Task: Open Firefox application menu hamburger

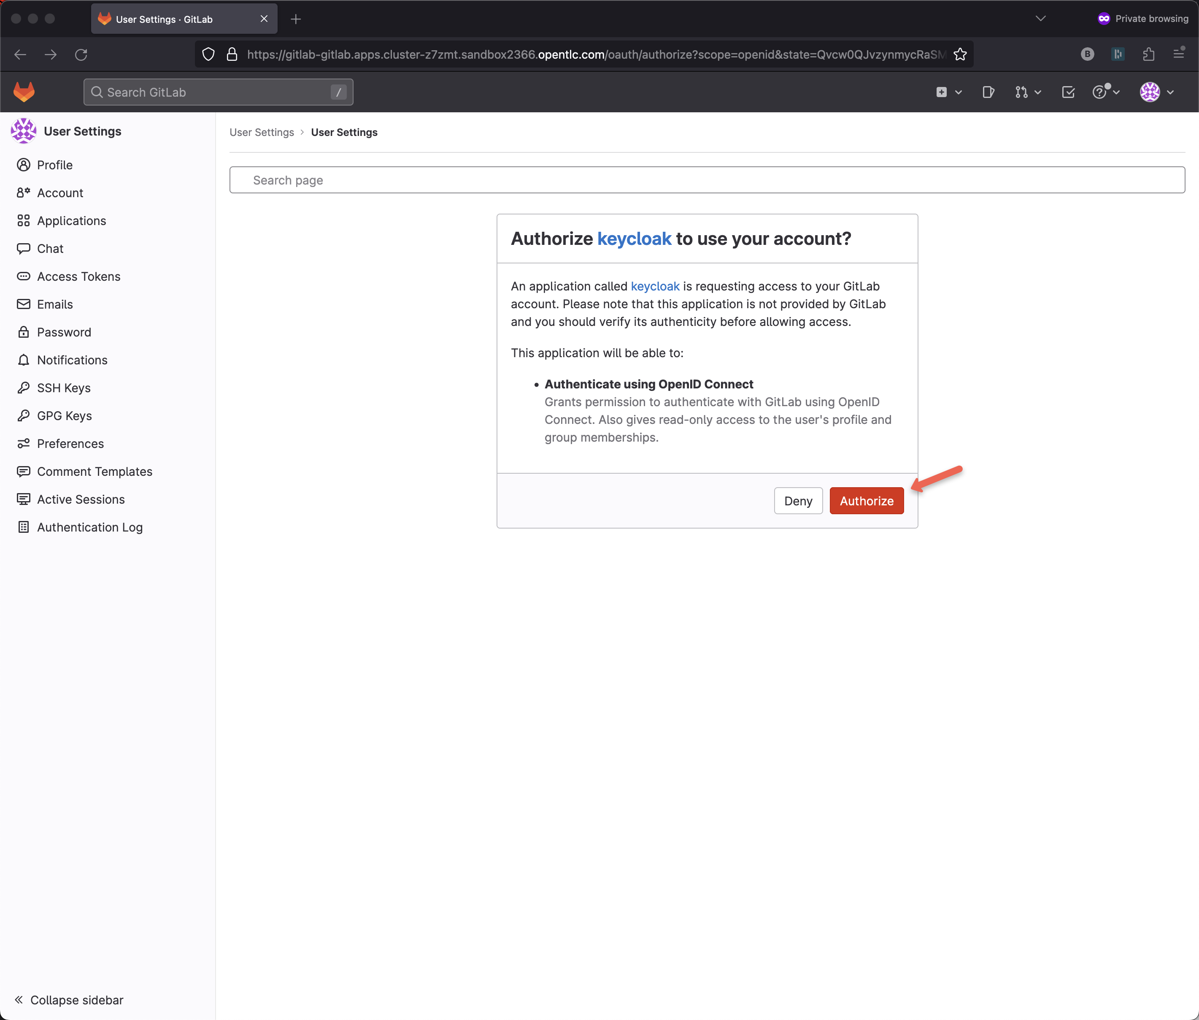Action: (x=1179, y=54)
